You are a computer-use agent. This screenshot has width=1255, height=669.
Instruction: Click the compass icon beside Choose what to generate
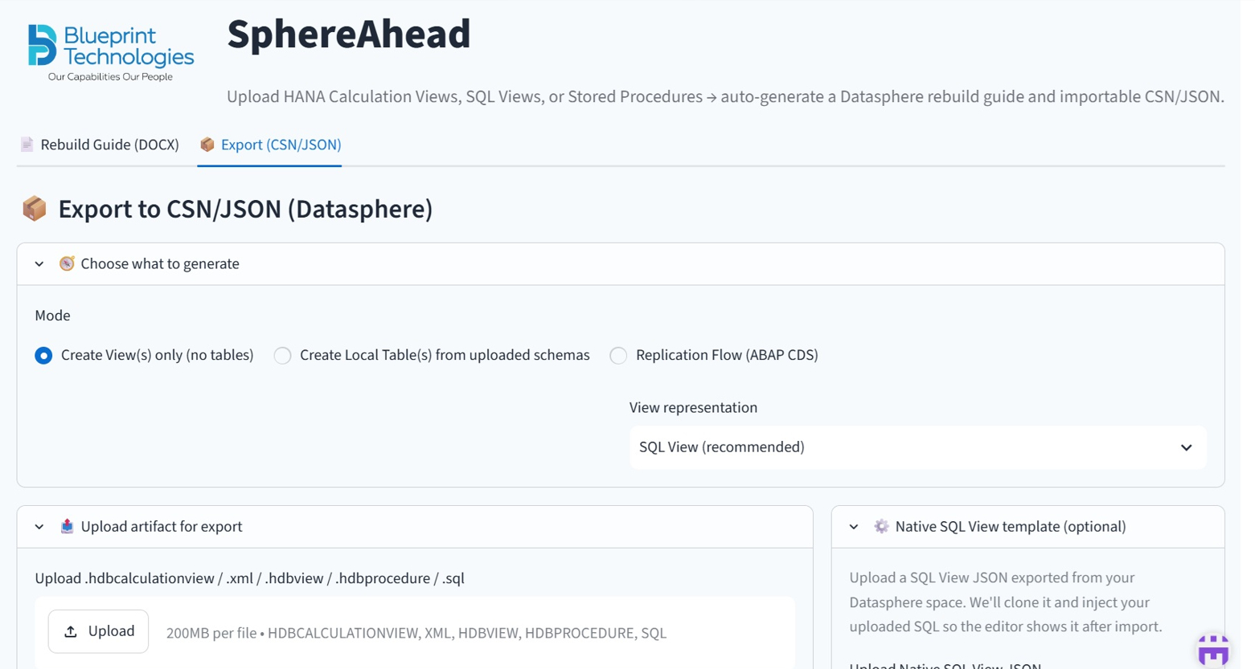coord(67,263)
